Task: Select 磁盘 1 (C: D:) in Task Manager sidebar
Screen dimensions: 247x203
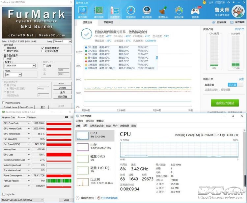Action: coord(95,170)
